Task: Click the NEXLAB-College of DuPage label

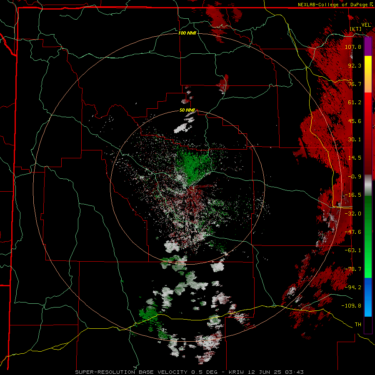Action: point(333,5)
